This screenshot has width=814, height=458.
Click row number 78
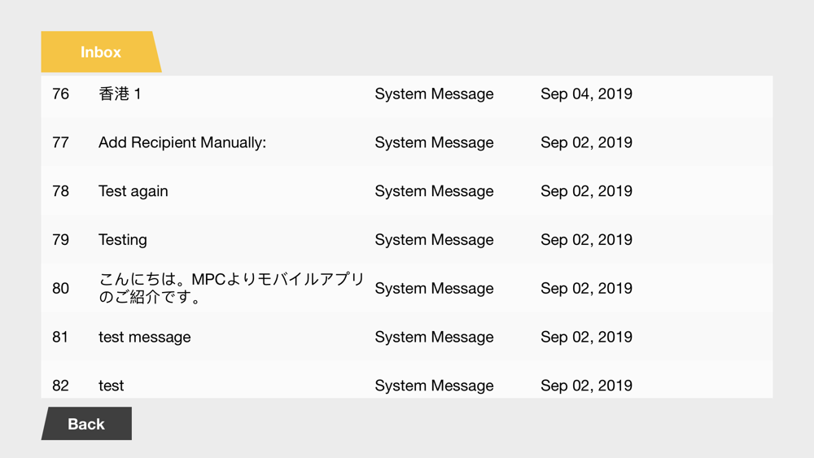click(61, 192)
